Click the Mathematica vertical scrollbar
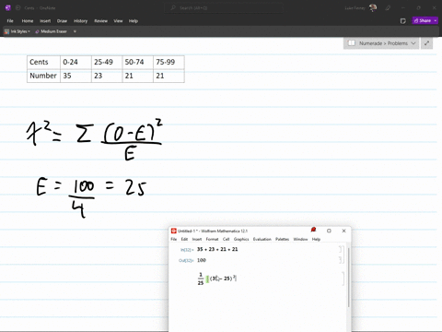The height and width of the screenshot is (332, 442). pos(349,277)
